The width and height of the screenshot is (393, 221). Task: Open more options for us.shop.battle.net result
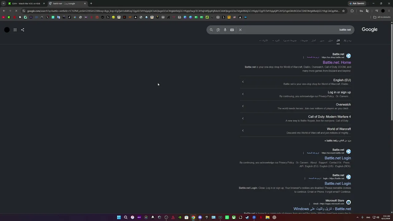(303, 57)
